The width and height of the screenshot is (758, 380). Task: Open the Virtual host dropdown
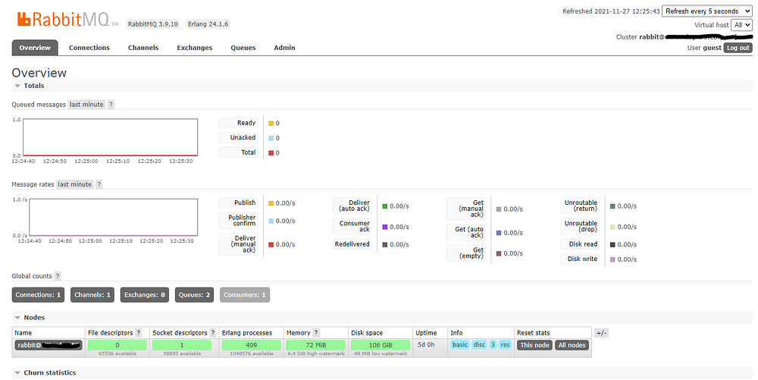click(742, 25)
